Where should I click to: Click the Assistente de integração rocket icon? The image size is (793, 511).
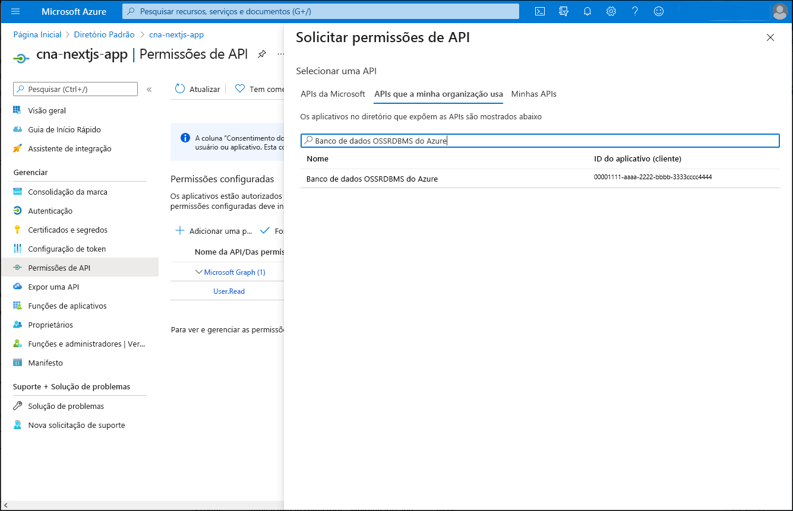pyautogui.click(x=17, y=148)
